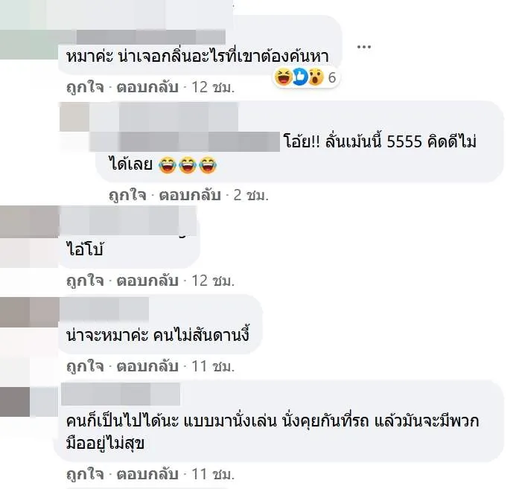Click the thumbs-up reaction icon on first comment

pyautogui.click(x=300, y=77)
